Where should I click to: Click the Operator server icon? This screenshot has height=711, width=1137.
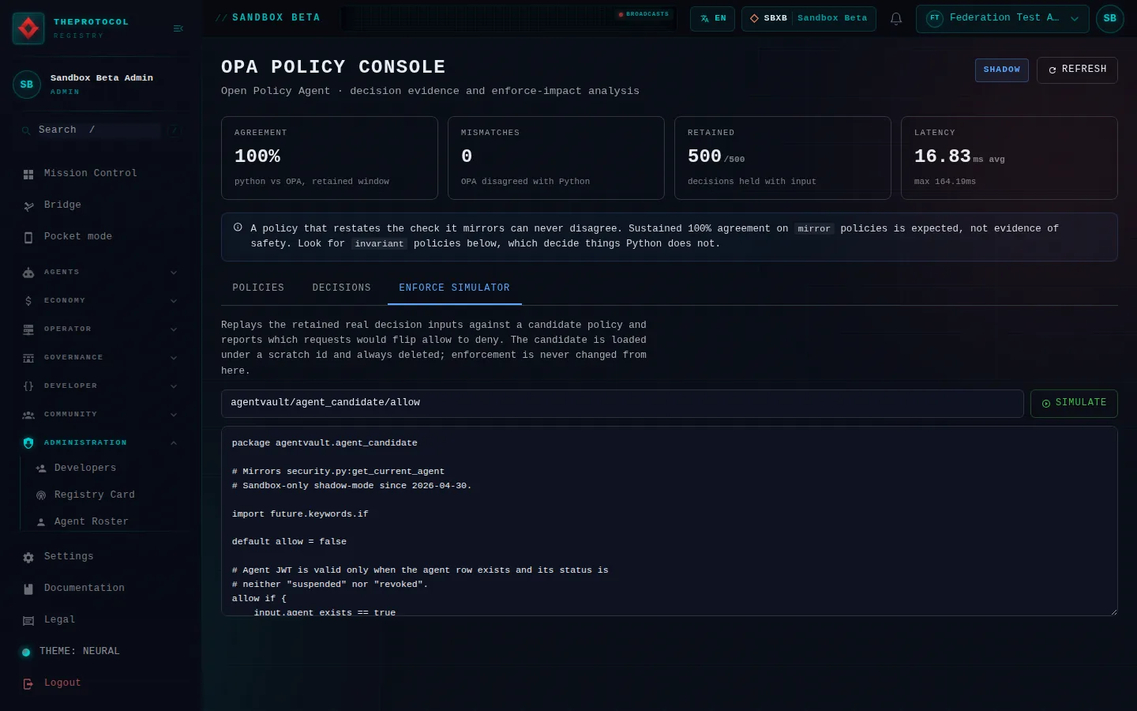point(28,329)
